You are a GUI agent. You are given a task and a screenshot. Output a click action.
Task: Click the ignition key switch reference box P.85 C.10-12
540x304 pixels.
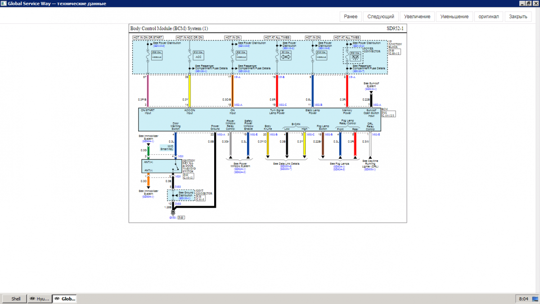pyautogui.click(x=188, y=176)
